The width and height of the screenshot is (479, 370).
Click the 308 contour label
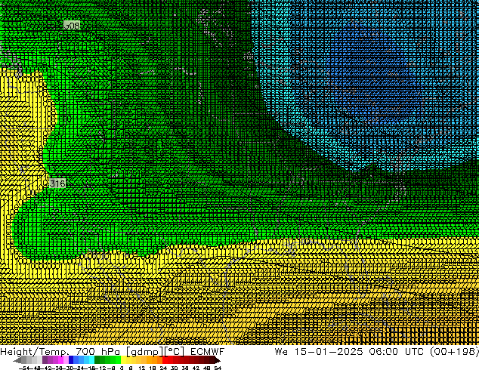pos(72,26)
